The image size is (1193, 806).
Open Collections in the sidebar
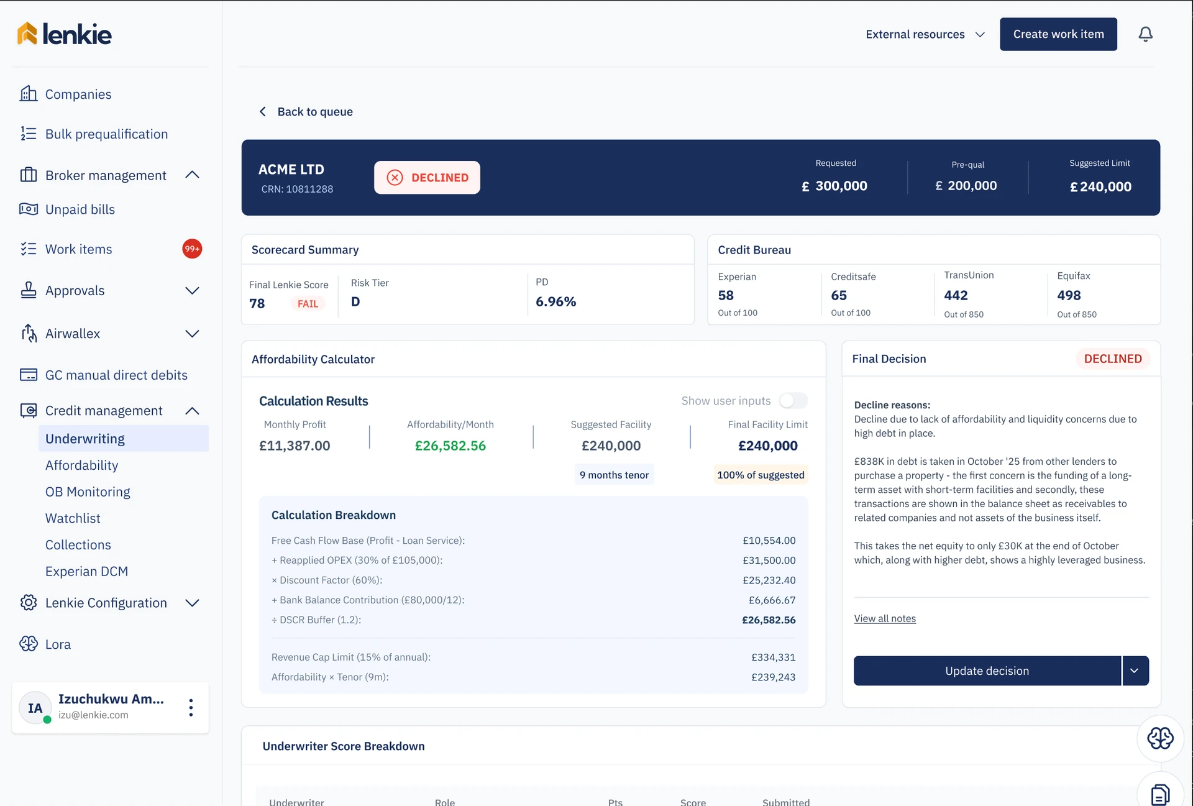tap(78, 544)
